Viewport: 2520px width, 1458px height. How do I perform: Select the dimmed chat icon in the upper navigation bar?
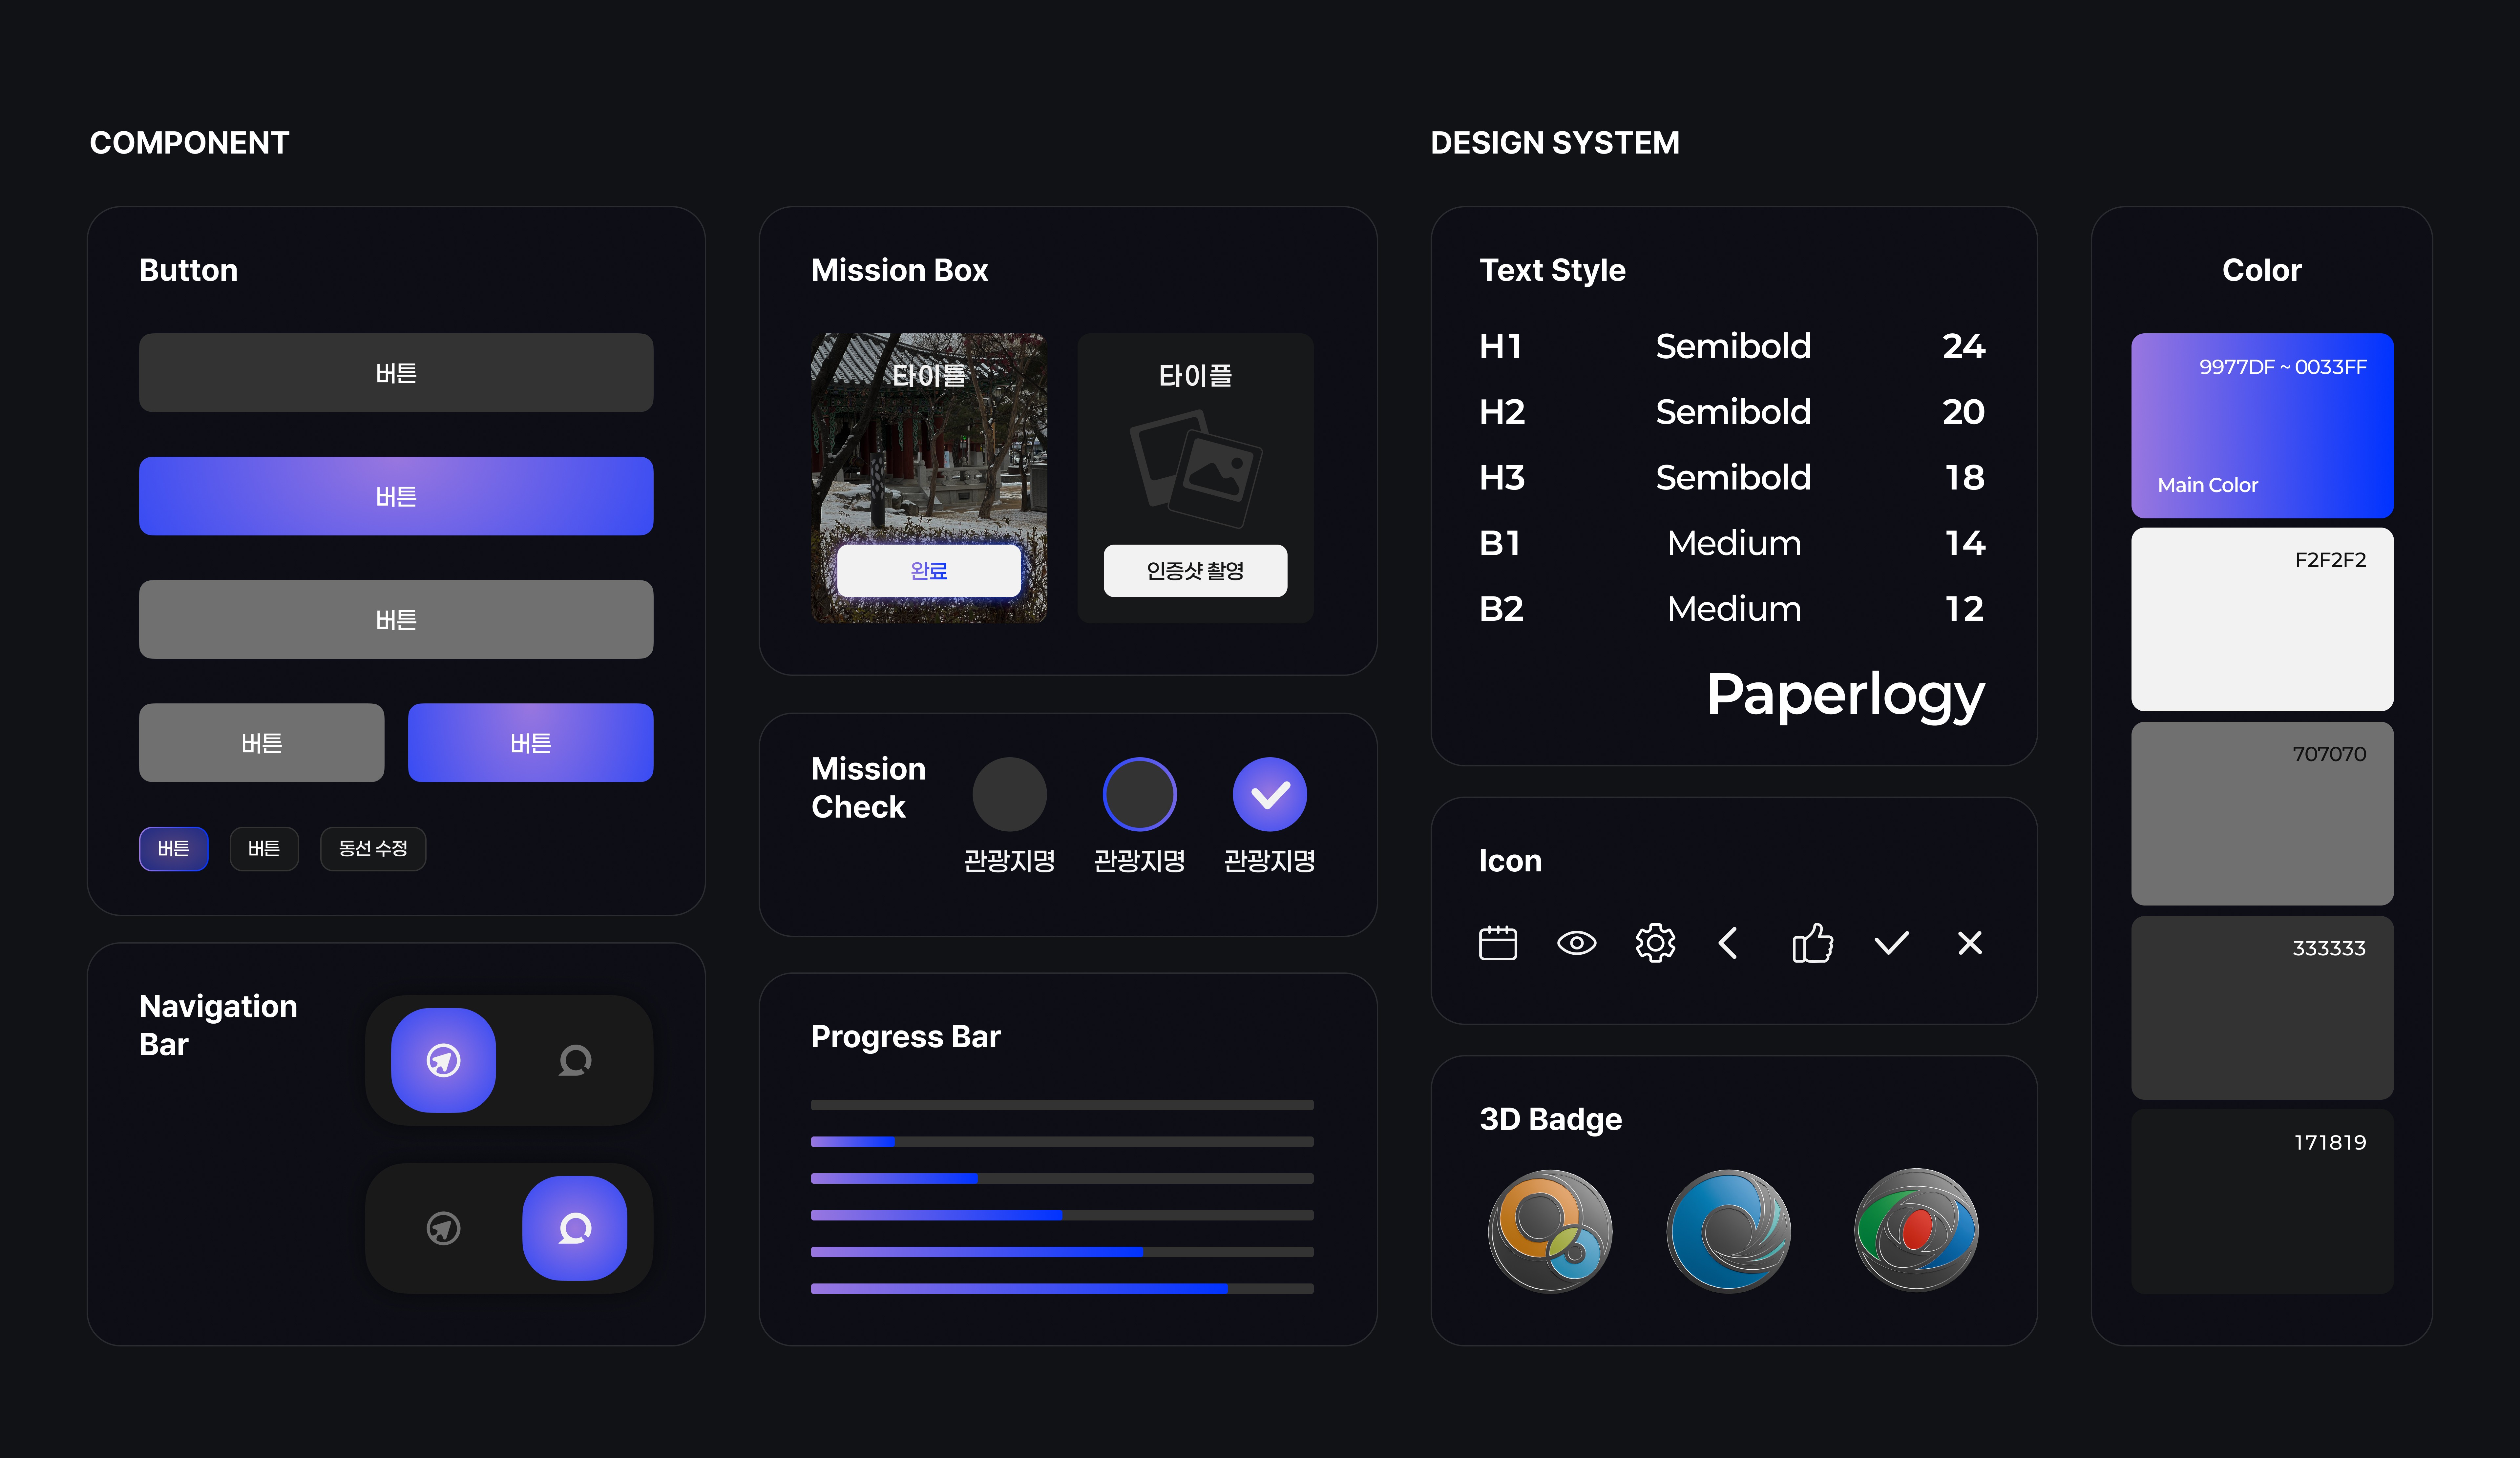point(575,1060)
